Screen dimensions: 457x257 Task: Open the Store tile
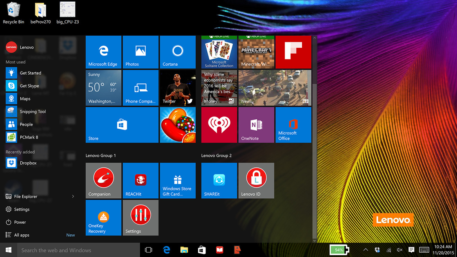(x=122, y=125)
